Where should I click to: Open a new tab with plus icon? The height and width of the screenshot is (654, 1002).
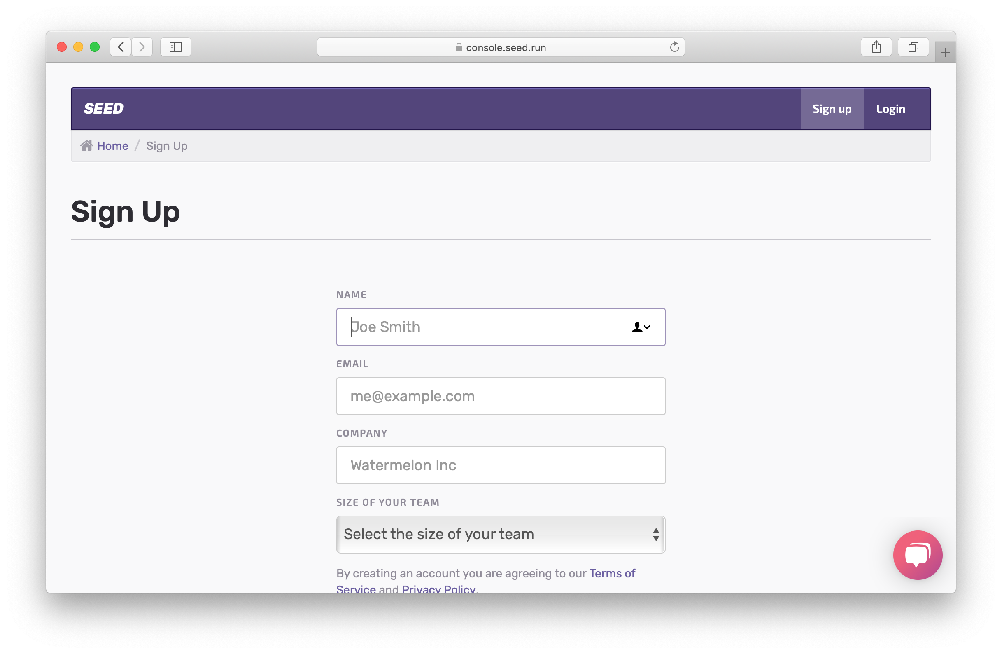(x=945, y=53)
